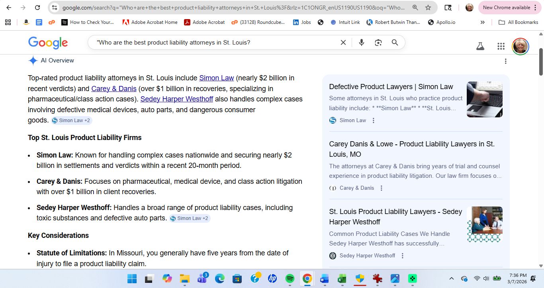Click the page vertical scrollbar
Image resolution: width=544 pixels, height=288 pixels.
541,62
